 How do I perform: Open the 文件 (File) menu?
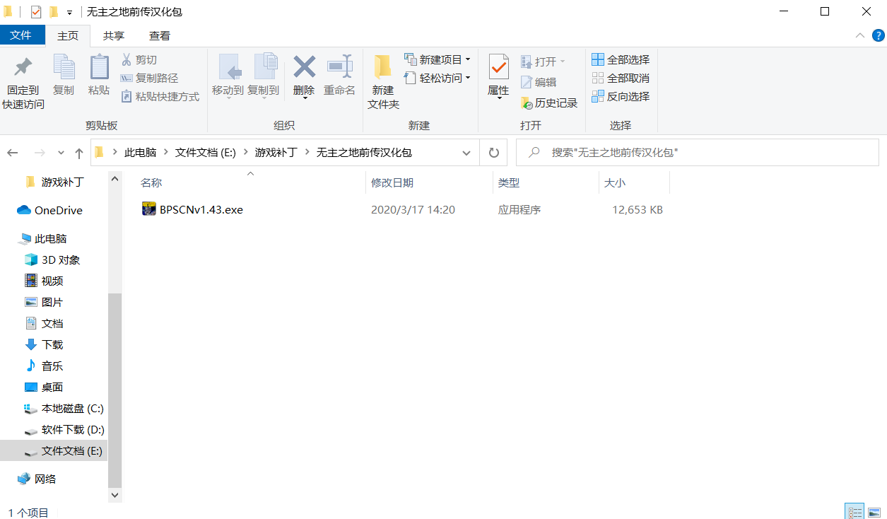coord(23,35)
